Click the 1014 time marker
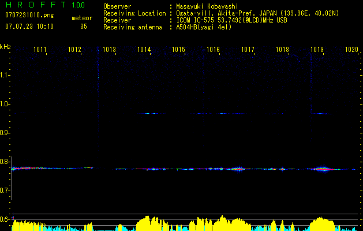The width and height of the screenshot is (363, 231). [144, 50]
